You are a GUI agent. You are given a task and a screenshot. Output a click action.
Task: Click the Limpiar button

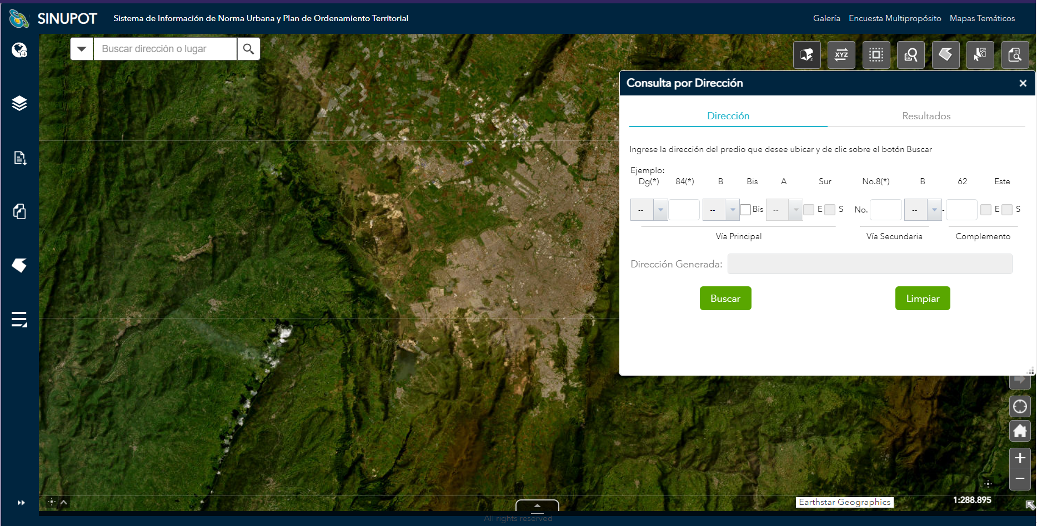coord(922,299)
